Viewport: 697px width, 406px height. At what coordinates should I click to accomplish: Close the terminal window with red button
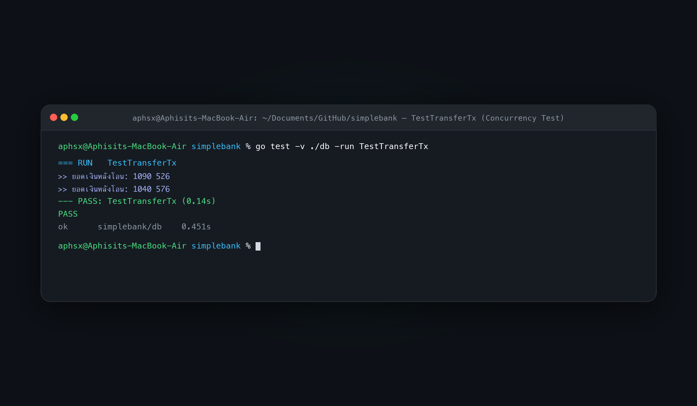pos(53,117)
